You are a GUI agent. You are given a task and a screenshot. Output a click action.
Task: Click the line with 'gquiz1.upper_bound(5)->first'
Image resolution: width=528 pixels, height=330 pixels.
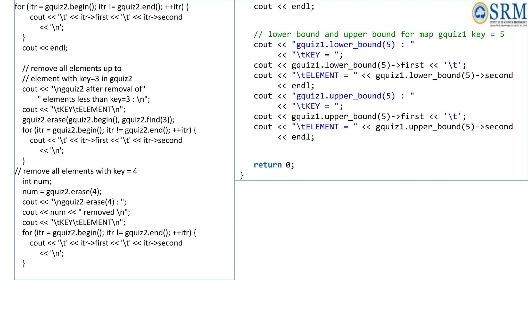coord(360,117)
